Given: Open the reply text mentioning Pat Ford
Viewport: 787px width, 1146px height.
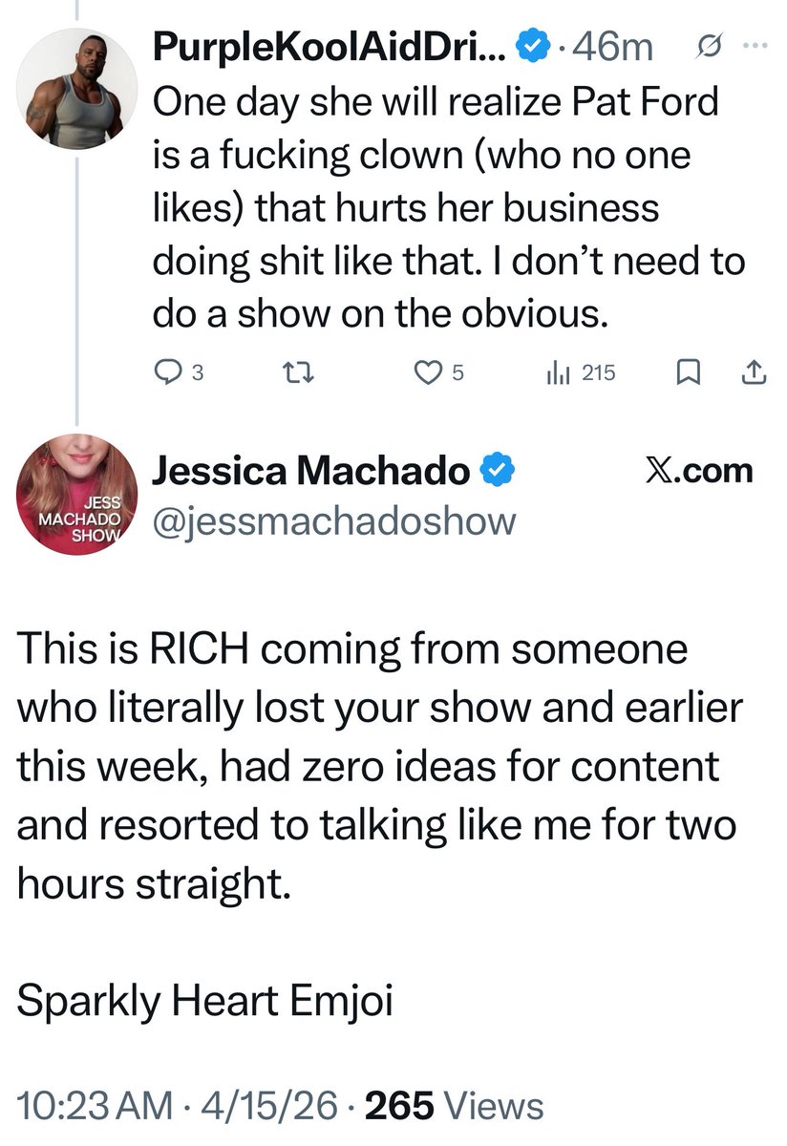Looking at the screenshot, I should pos(445,208).
